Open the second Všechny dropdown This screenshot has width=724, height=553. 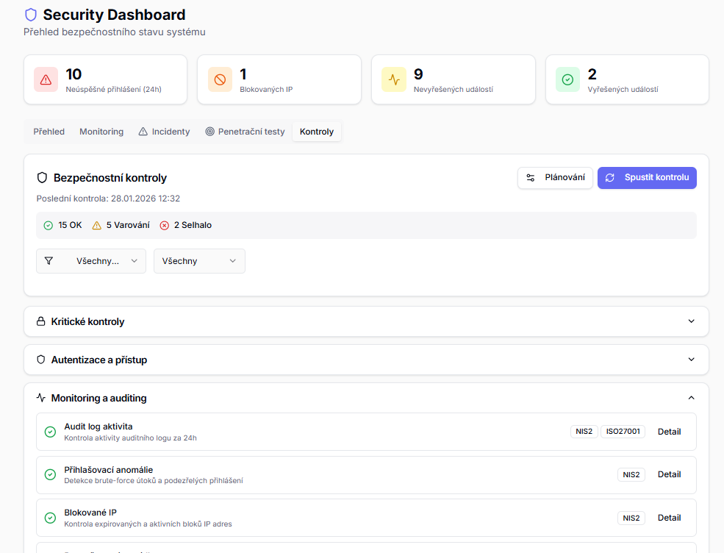coord(199,261)
